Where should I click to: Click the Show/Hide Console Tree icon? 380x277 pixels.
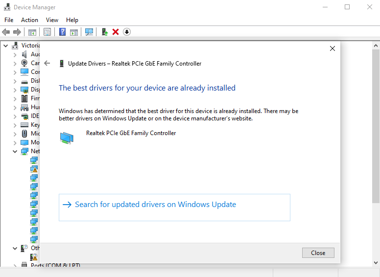point(32,32)
